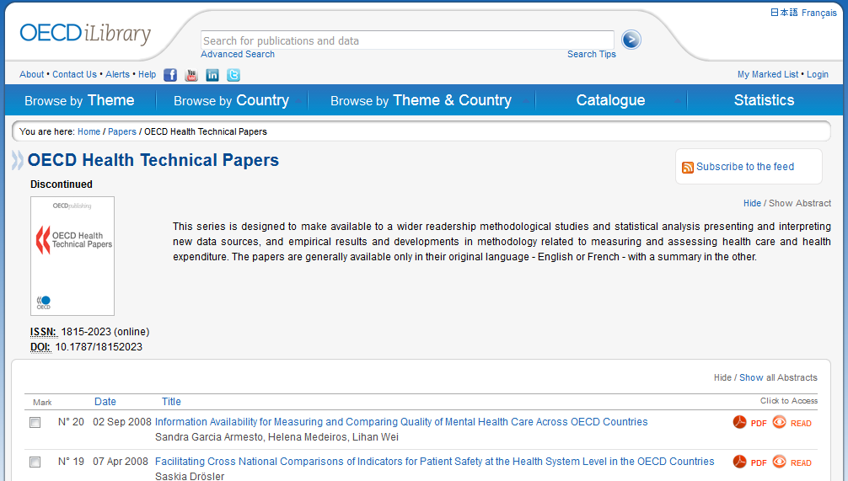Viewport: 848px width, 481px height.
Task: Open Search Tips link
Action: pyautogui.click(x=592, y=54)
